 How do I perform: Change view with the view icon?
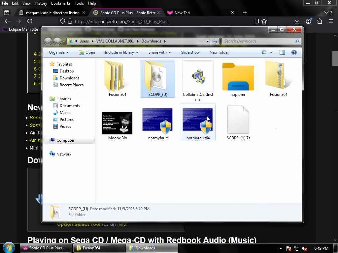pyautogui.click(x=264, y=52)
